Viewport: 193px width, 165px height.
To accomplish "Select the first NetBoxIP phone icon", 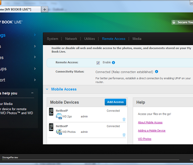I will pyautogui.click(x=51, y=111).
